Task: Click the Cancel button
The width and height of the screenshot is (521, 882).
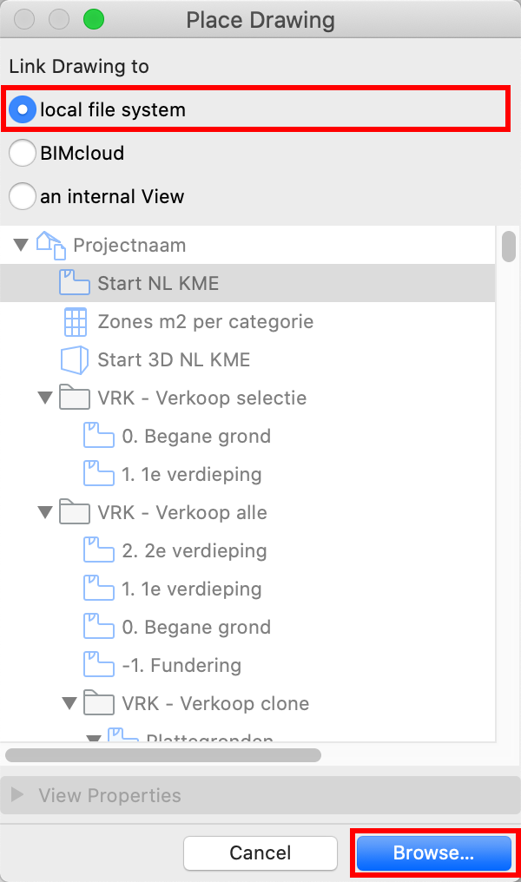Action: 260,852
